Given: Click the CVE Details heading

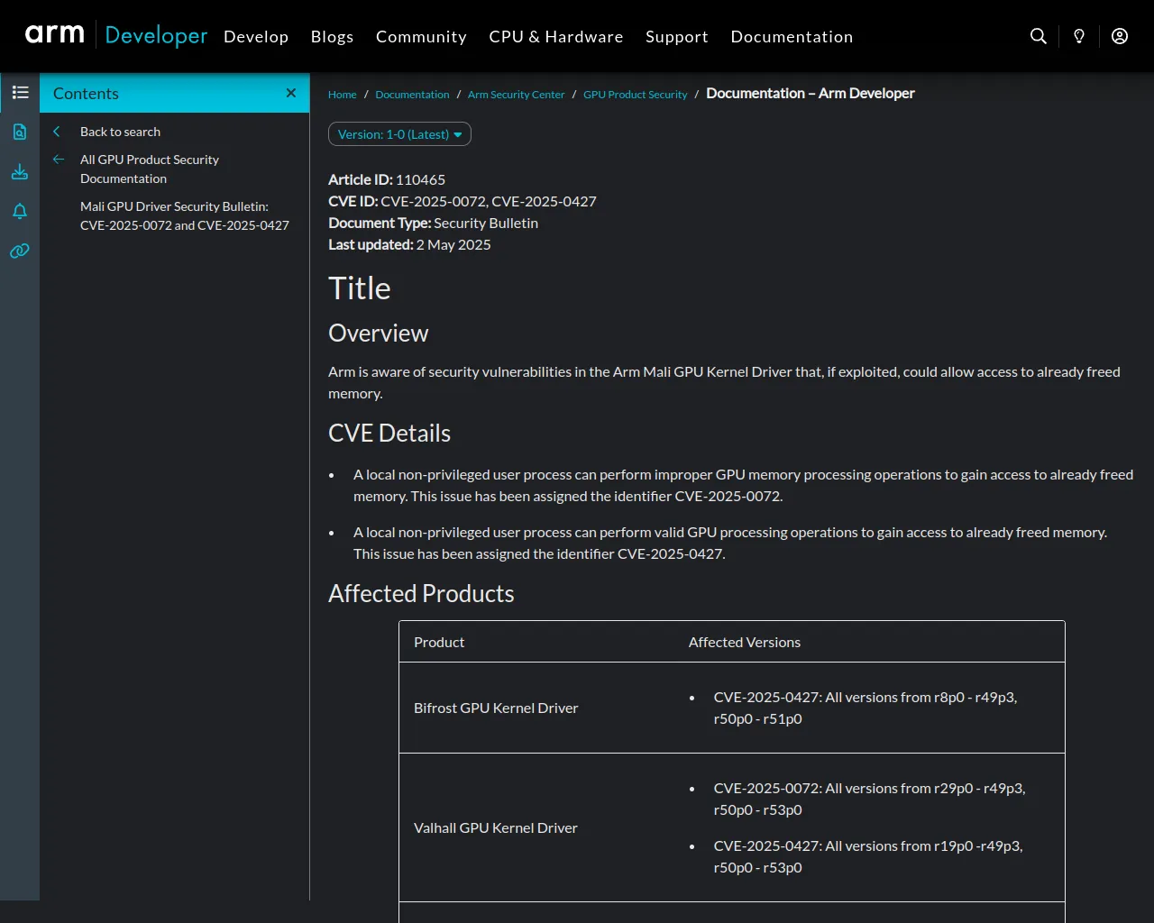Looking at the screenshot, I should (389, 434).
